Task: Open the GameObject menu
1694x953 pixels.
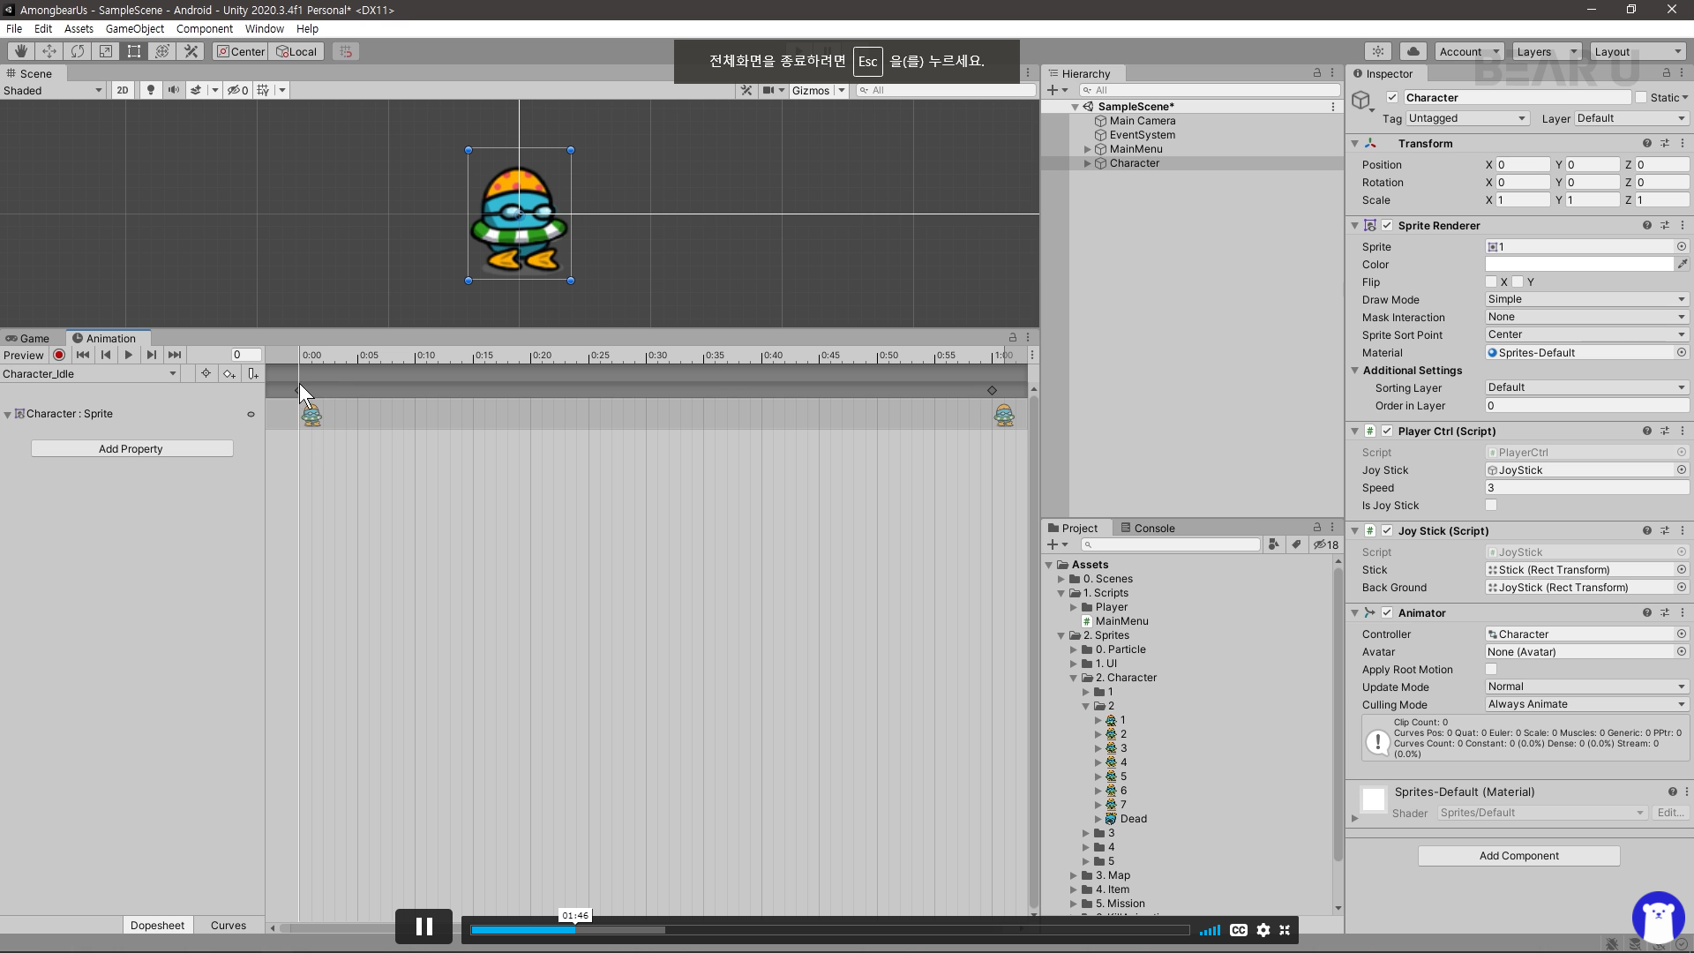Action: 134,28
